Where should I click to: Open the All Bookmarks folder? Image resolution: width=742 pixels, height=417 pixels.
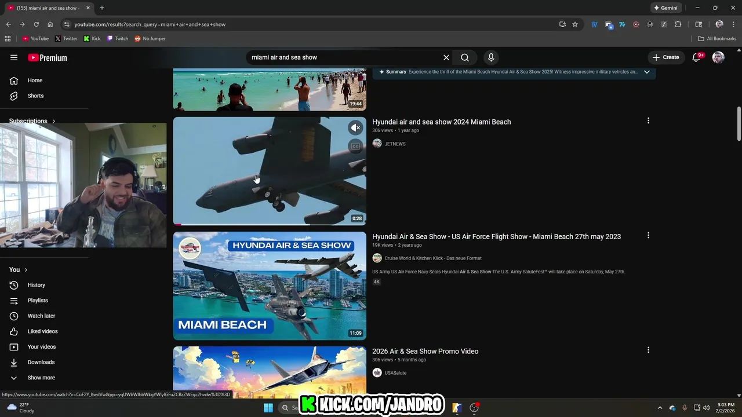click(x=717, y=39)
